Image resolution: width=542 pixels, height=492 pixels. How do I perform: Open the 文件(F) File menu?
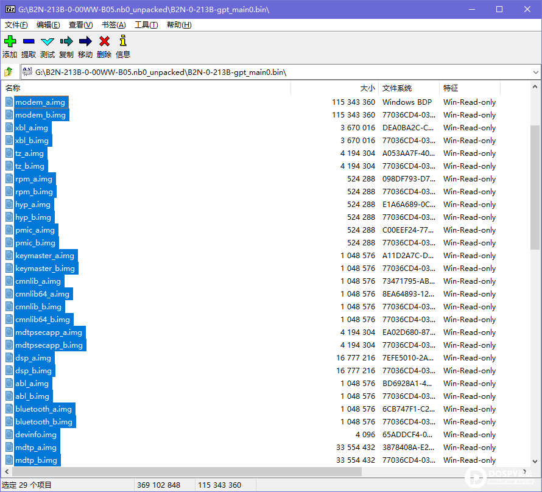16,25
